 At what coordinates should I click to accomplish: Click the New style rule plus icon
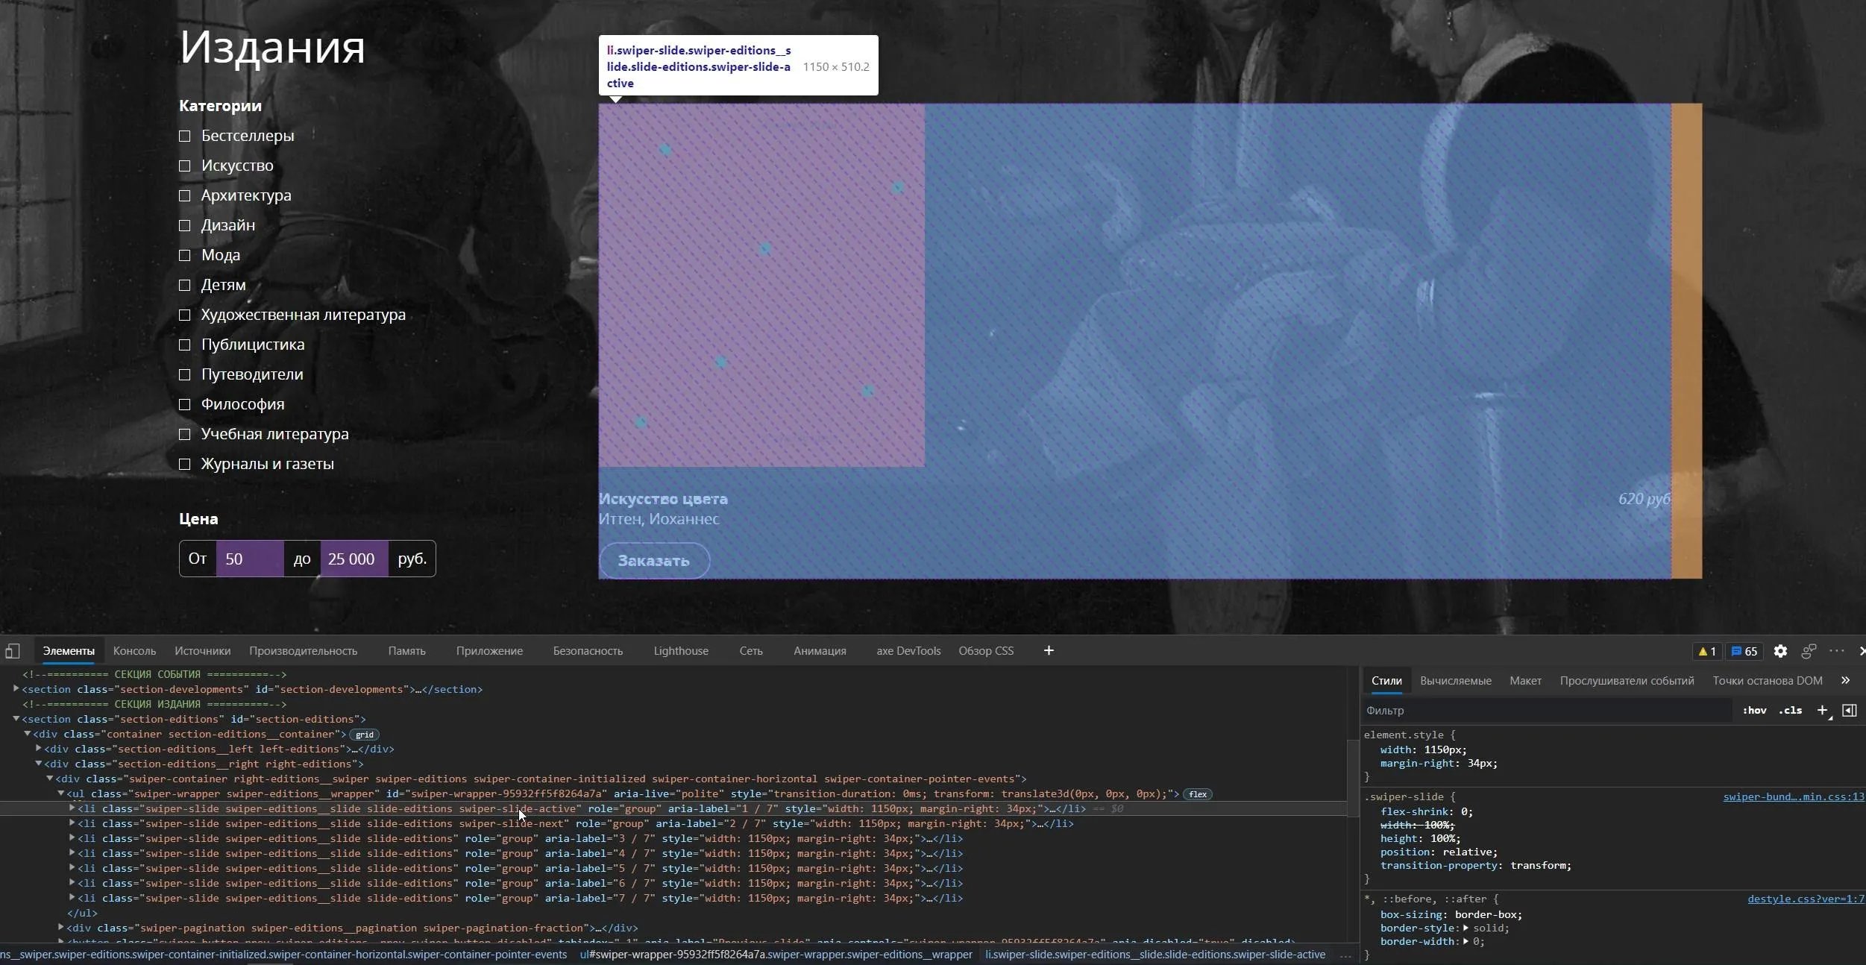click(1822, 710)
